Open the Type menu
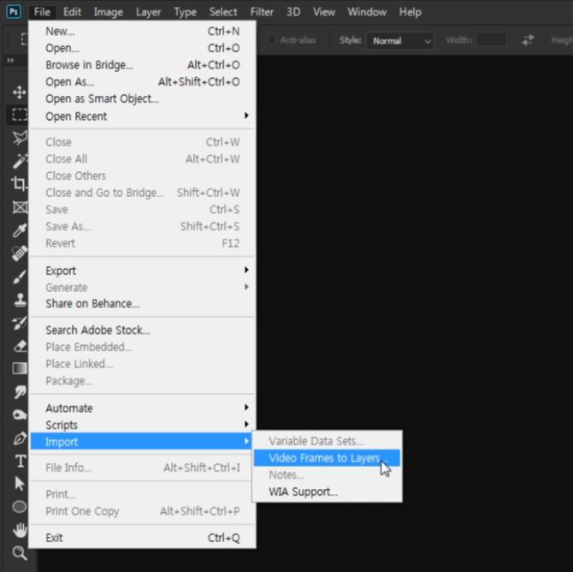The height and width of the screenshot is (572, 573). point(185,12)
